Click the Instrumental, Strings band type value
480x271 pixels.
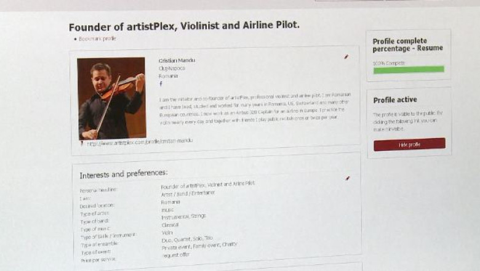click(183, 216)
